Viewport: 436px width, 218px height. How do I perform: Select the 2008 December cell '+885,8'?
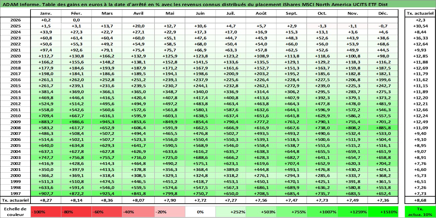[x=383, y=128]
